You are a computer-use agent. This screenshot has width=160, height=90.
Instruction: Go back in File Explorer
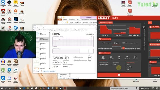(x=59, y=22)
